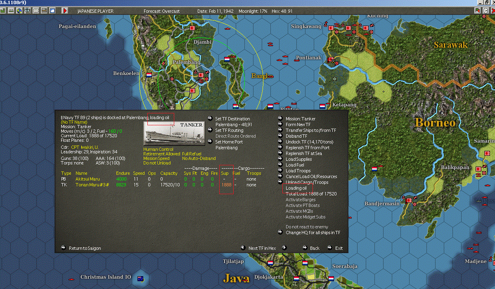
Task: Click the sea lanes display toolbar icon
Action: pos(44,11)
